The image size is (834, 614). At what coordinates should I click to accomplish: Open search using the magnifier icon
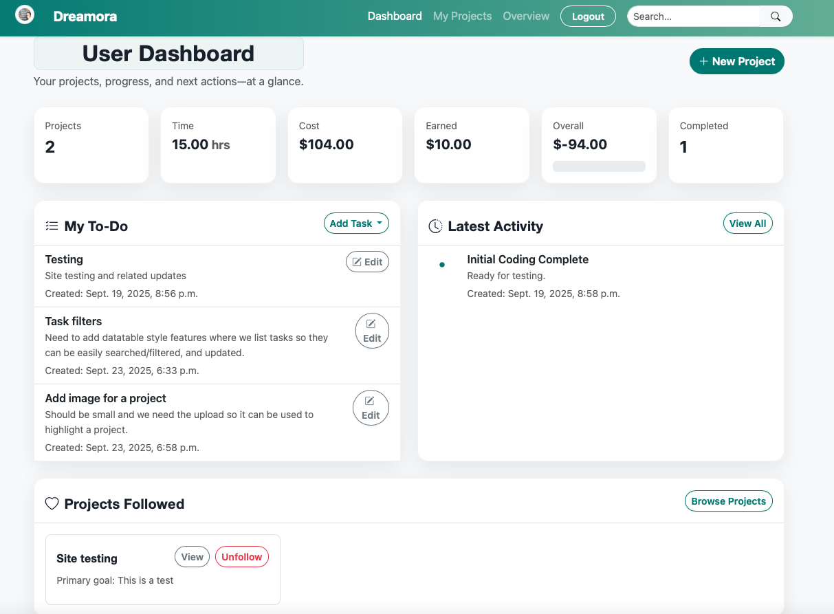click(x=775, y=16)
